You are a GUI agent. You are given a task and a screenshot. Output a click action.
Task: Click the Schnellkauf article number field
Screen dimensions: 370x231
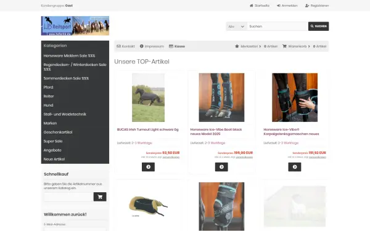tap(68, 197)
